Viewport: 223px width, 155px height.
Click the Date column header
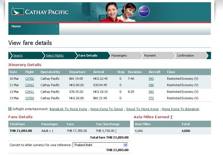pyautogui.click(x=13, y=72)
